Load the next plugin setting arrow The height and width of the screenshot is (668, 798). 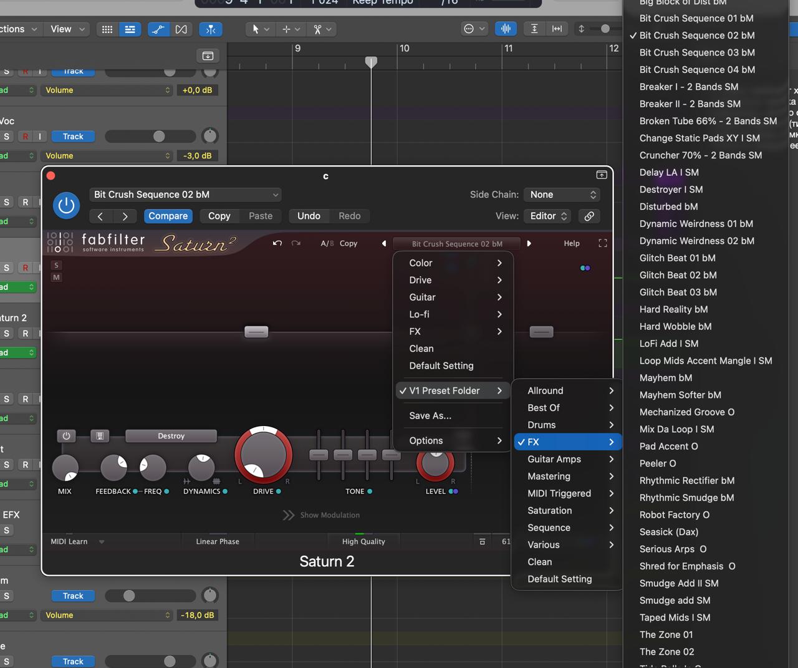pos(125,216)
